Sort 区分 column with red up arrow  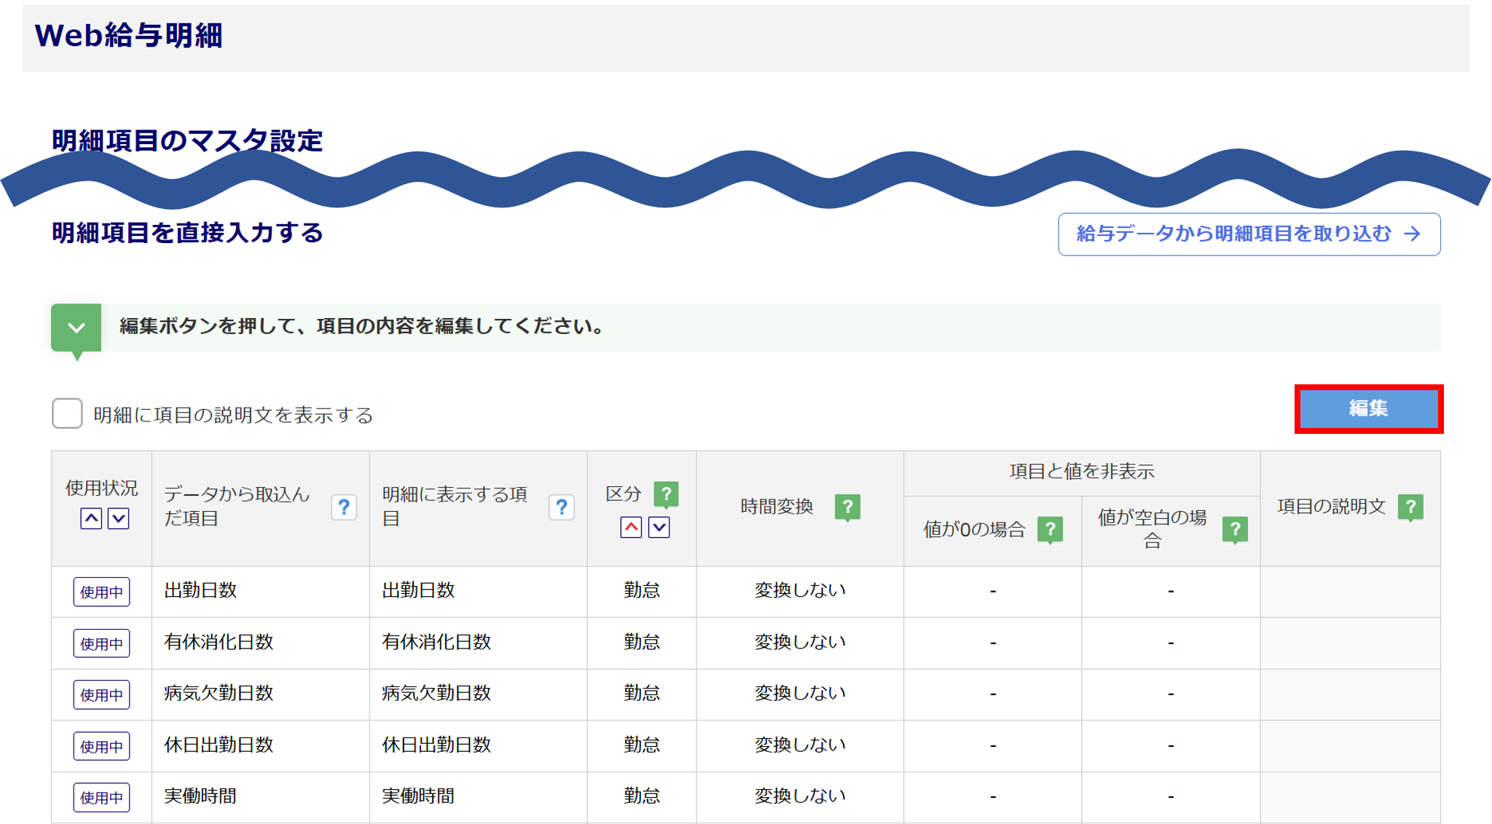point(631,527)
